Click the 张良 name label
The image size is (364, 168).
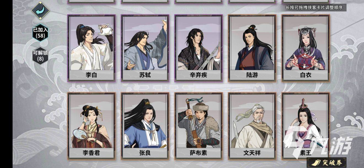pos(145,153)
